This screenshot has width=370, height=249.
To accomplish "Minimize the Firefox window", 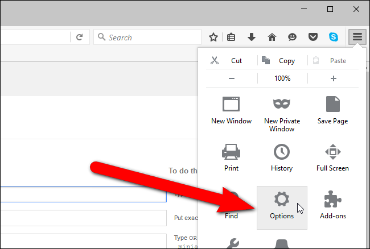I will click(304, 9).
